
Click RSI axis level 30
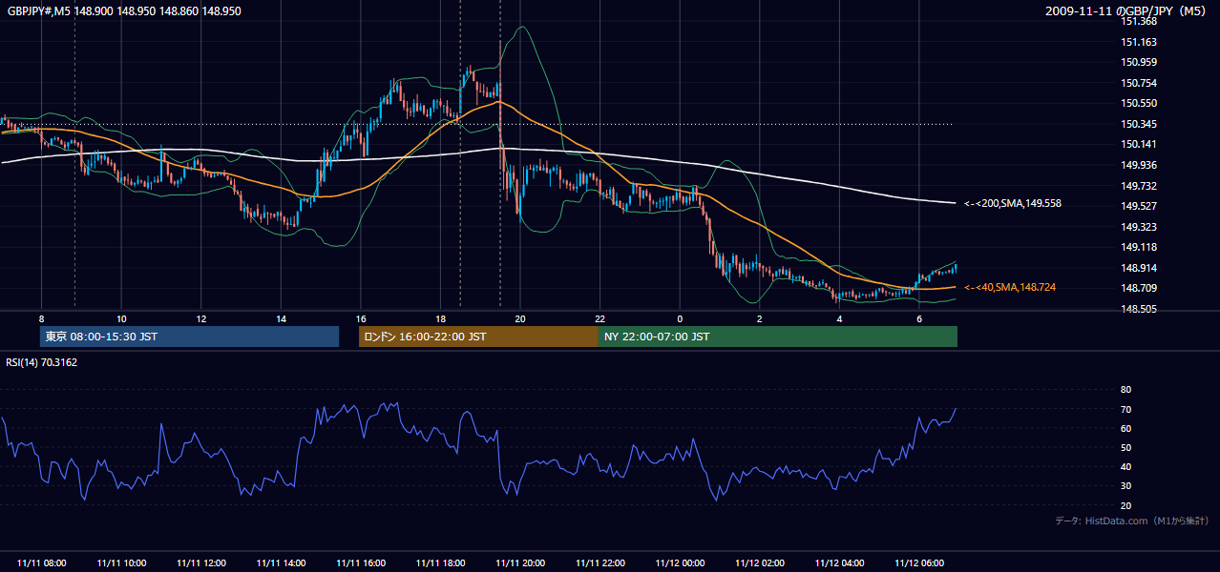(x=1125, y=486)
